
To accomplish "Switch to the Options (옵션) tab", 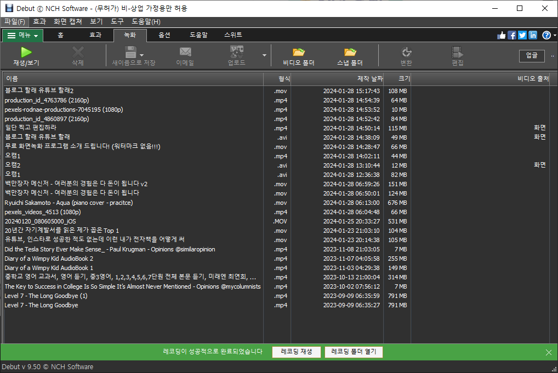I will click(x=164, y=35).
